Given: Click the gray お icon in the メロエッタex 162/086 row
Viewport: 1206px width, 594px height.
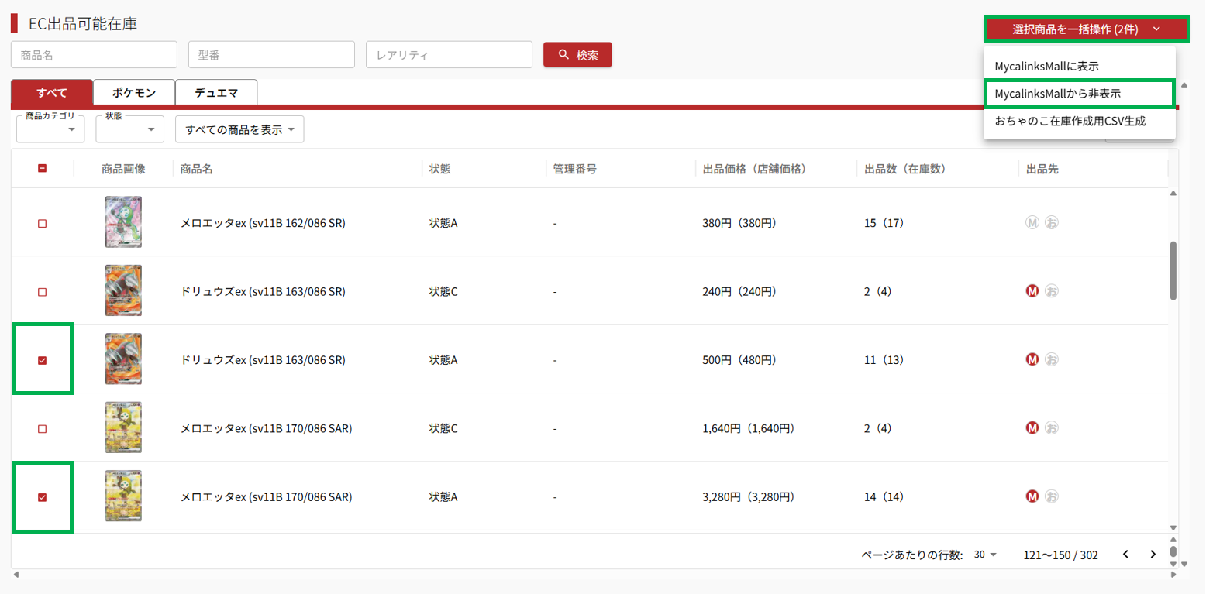Looking at the screenshot, I should (1051, 223).
